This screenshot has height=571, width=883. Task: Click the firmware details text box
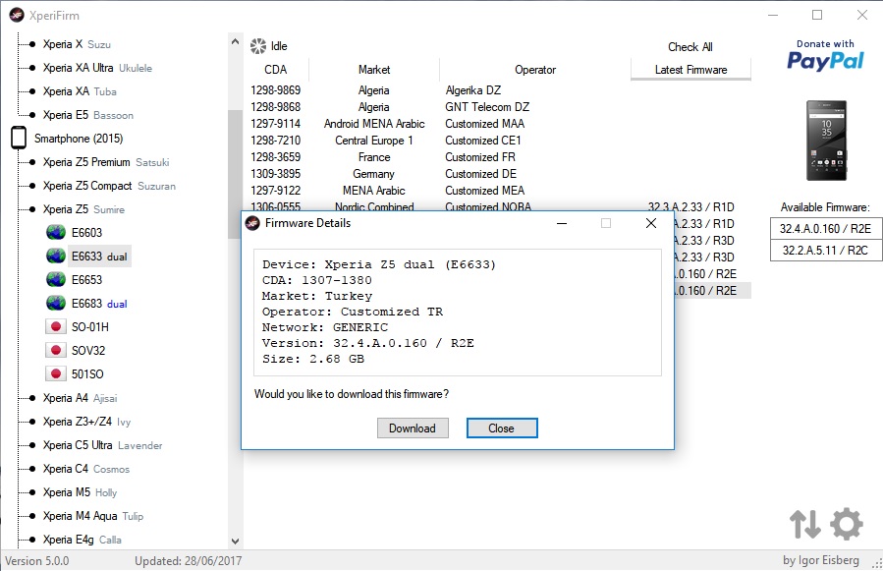pos(458,312)
